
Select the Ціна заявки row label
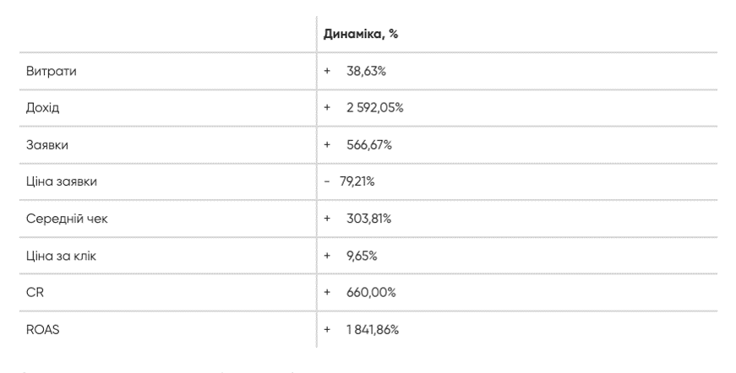click(x=62, y=181)
